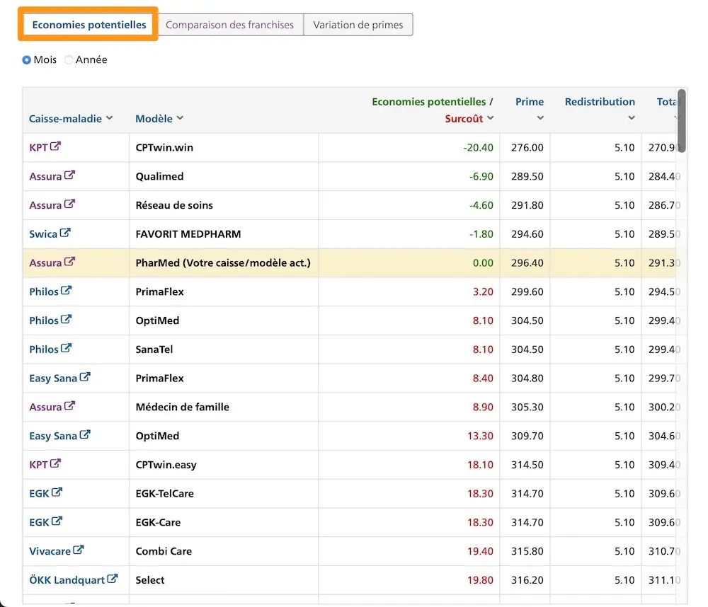Screen dimensions: 708x607
Task: Open the KPT link in CPTwin.win row
Action: pyautogui.click(x=38, y=148)
